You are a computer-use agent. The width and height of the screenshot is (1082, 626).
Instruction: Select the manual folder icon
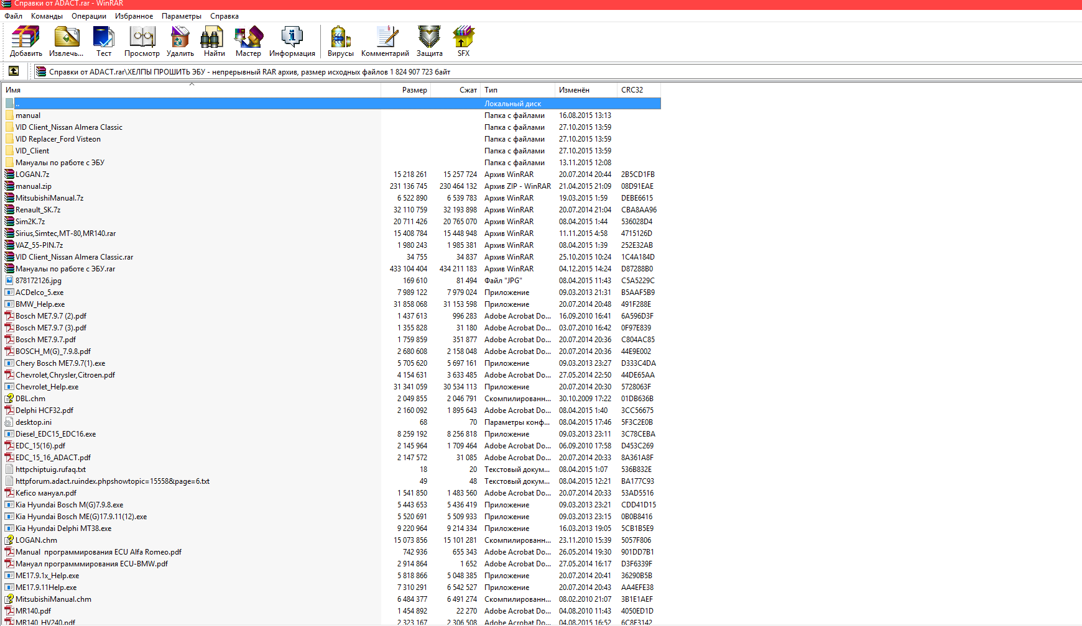point(9,116)
